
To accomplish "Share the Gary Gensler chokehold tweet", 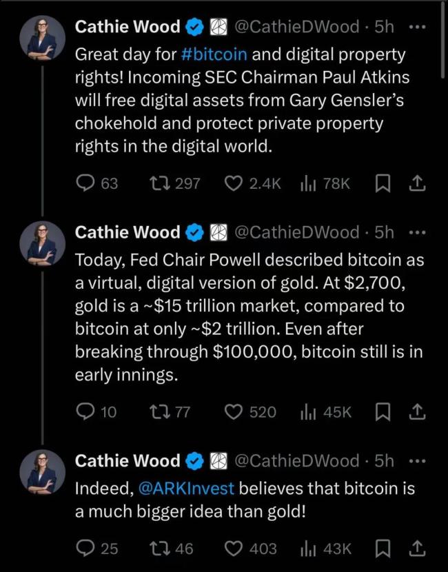I will click(x=417, y=183).
